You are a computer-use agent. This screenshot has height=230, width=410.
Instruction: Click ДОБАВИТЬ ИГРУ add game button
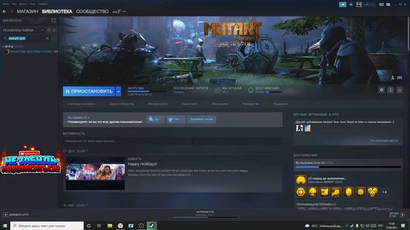tap(16, 215)
